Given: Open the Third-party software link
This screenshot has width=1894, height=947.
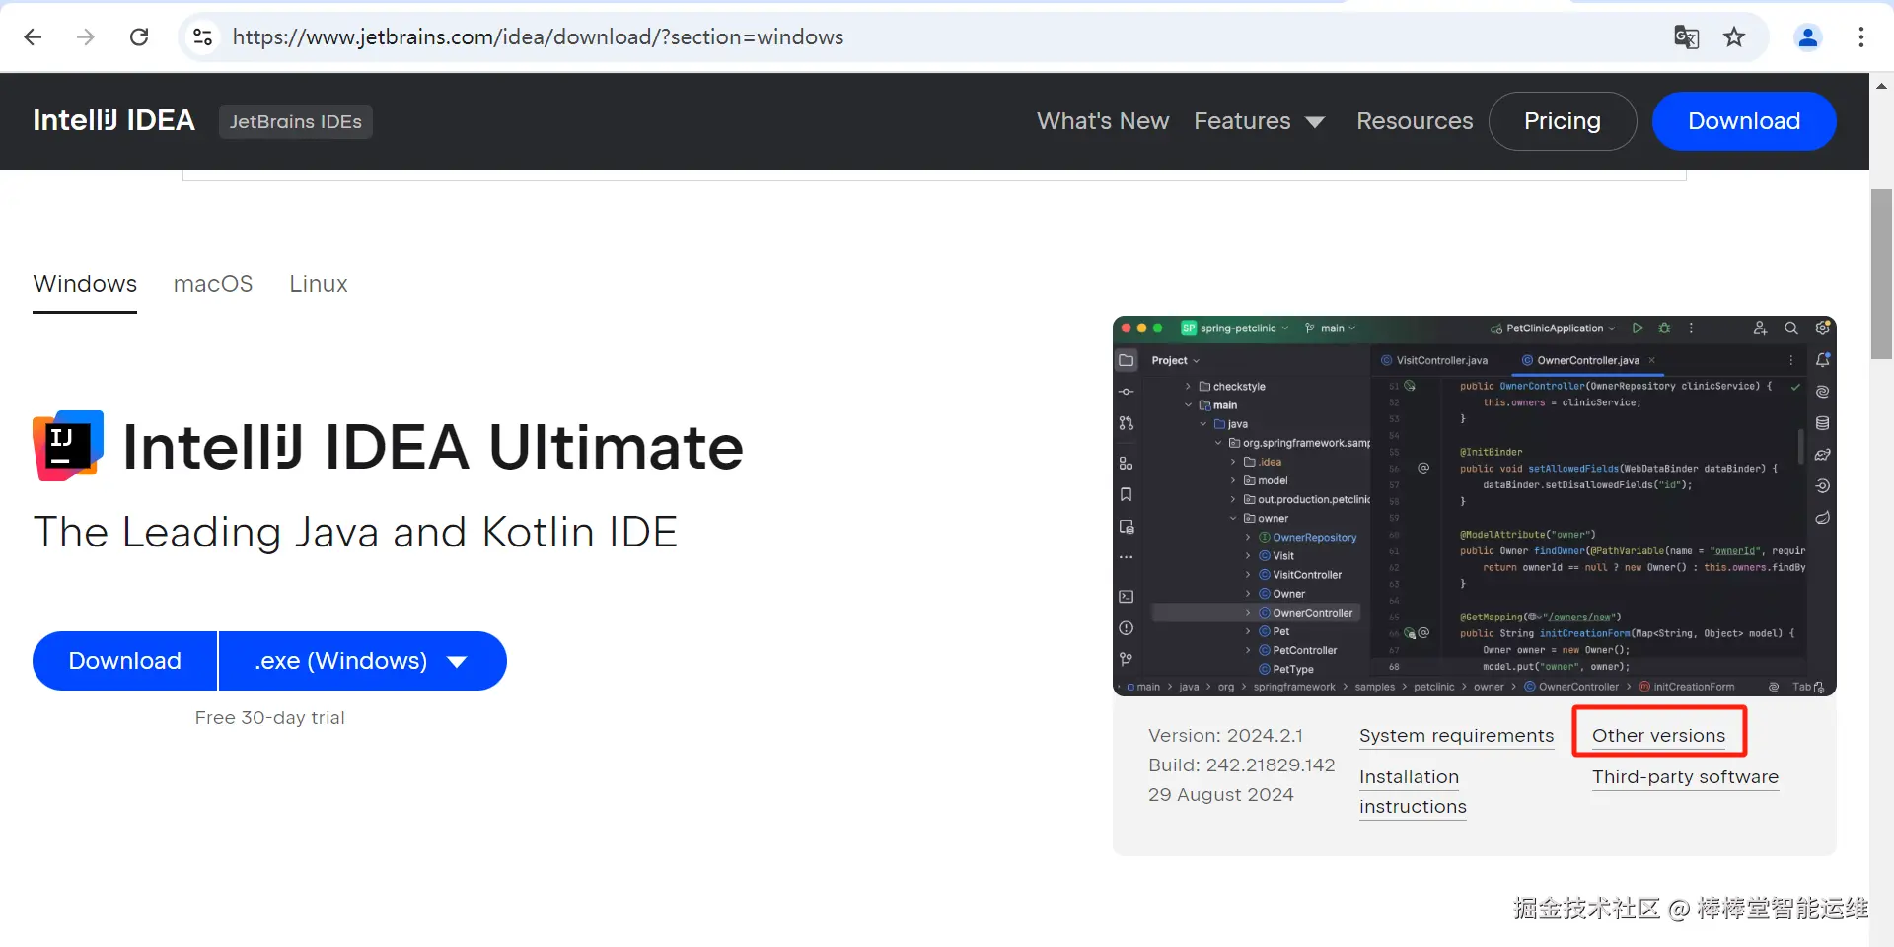Looking at the screenshot, I should pyautogui.click(x=1685, y=777).
